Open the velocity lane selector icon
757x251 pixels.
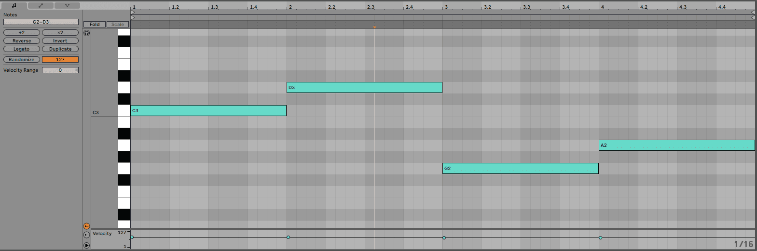point(87,235)
